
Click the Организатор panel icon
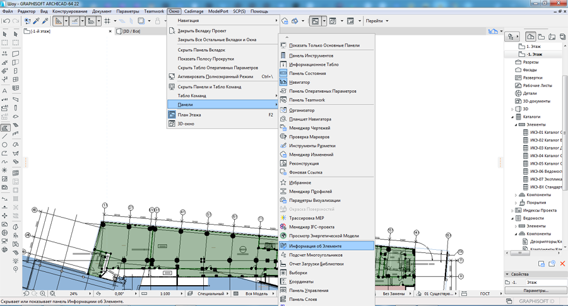[283, 110]
